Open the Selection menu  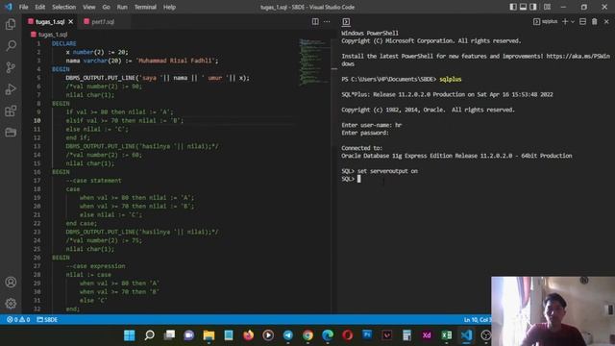pos(63,7)
